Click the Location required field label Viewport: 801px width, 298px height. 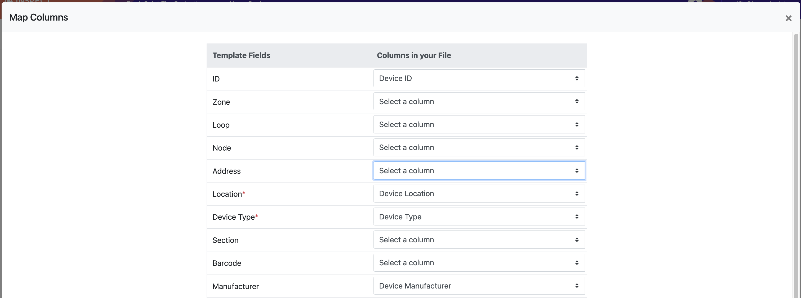coord(229,194)
